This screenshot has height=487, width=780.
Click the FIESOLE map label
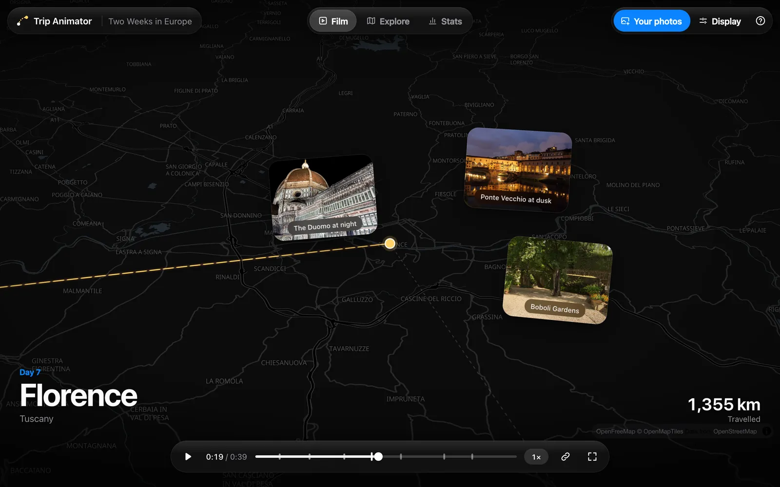point(446,194)
